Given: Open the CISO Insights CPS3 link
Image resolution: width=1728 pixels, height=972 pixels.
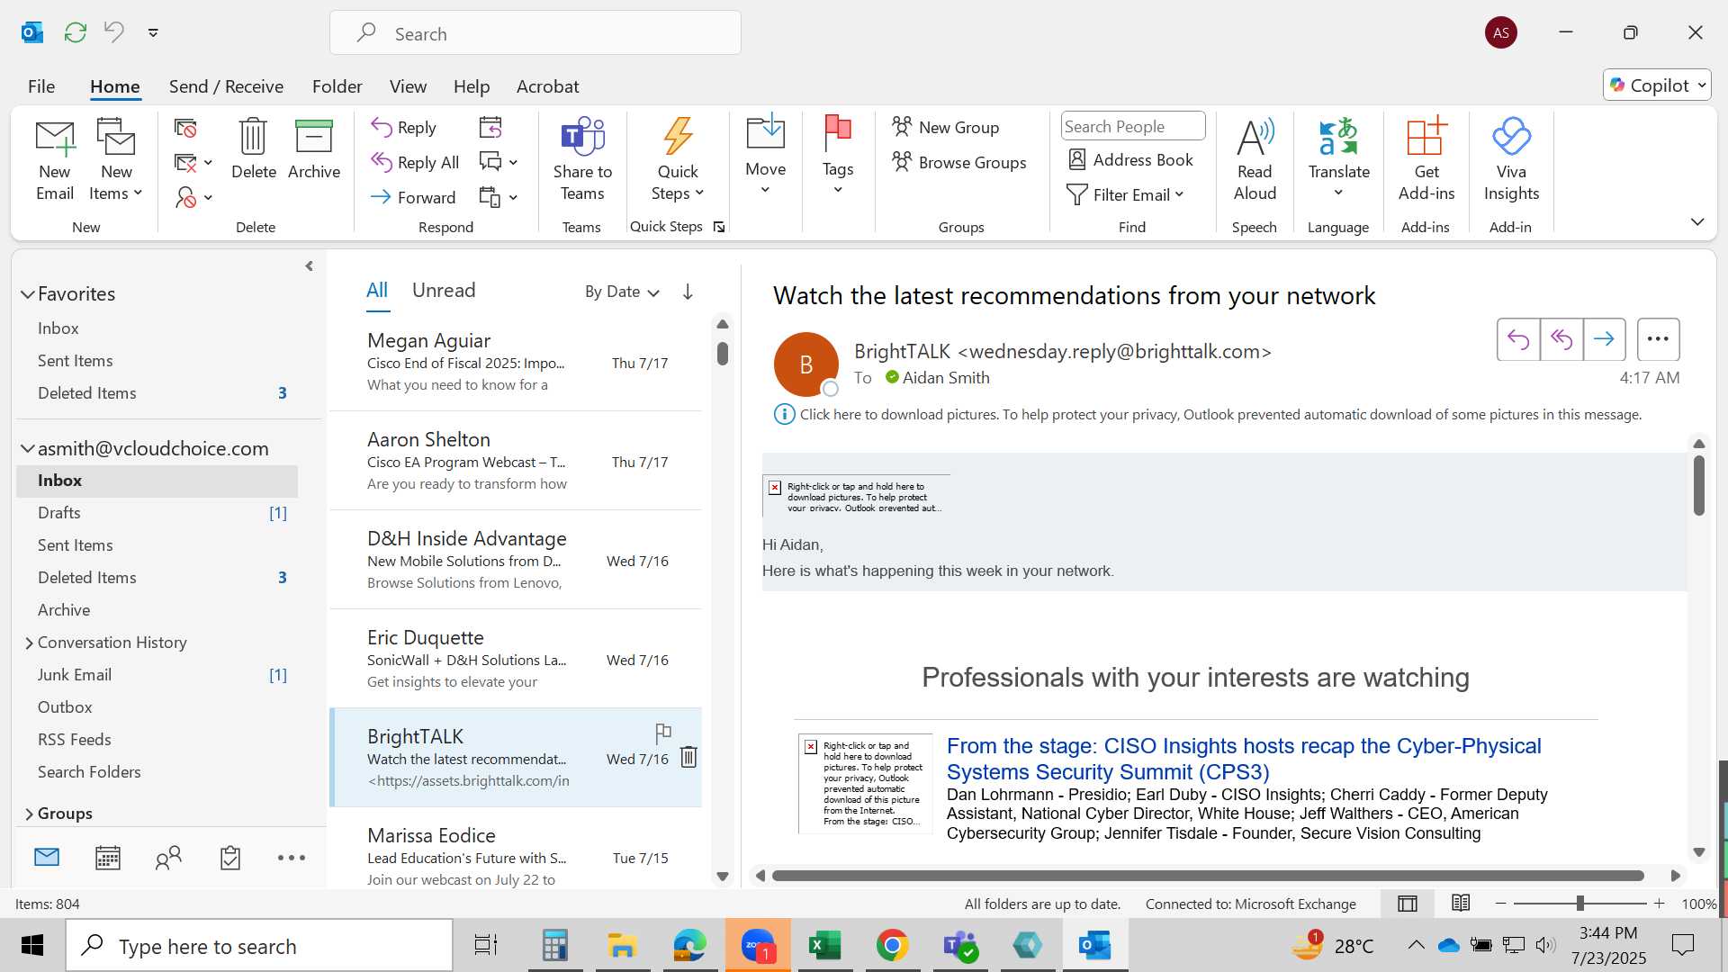Looking at the screenshot, I should click(x=1244, y=759).
